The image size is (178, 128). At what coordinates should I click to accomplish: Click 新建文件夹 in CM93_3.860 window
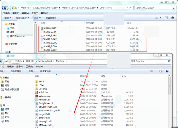(x=51, y=18)
